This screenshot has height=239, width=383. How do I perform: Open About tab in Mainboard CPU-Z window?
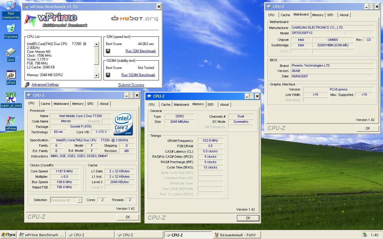click(x=344, y=15)
